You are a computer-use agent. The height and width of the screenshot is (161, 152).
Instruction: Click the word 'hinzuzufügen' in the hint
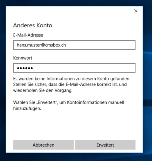tap(27, 108)
